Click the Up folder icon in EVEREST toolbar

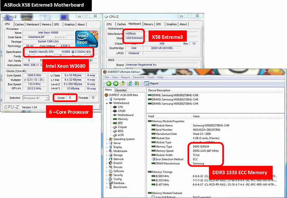pos(123,84)
